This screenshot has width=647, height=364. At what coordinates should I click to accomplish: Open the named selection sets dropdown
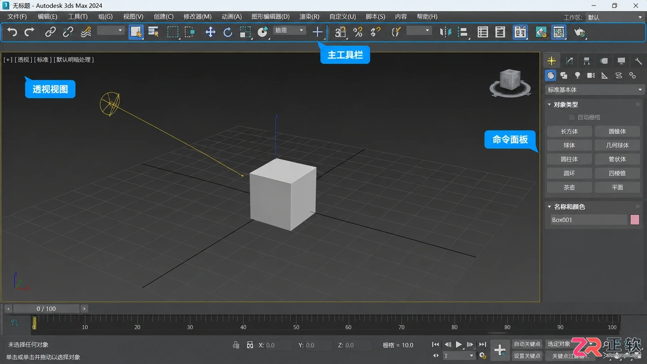click(419, 31)
